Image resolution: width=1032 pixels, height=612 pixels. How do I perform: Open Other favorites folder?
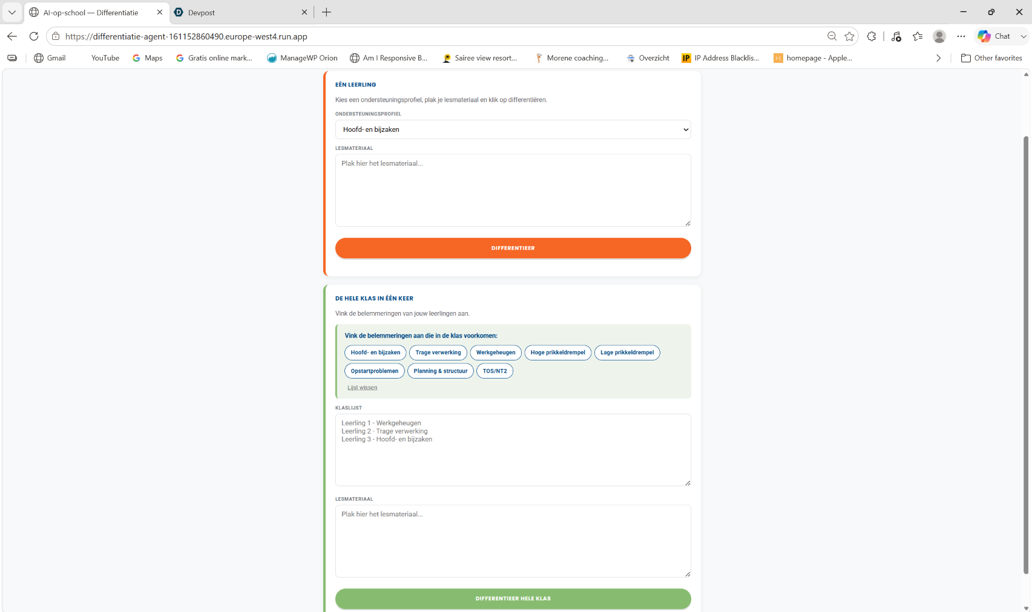tap(991, 58)
